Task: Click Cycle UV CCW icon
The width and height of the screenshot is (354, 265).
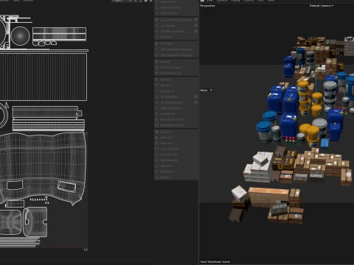Action: pos(157,149)
